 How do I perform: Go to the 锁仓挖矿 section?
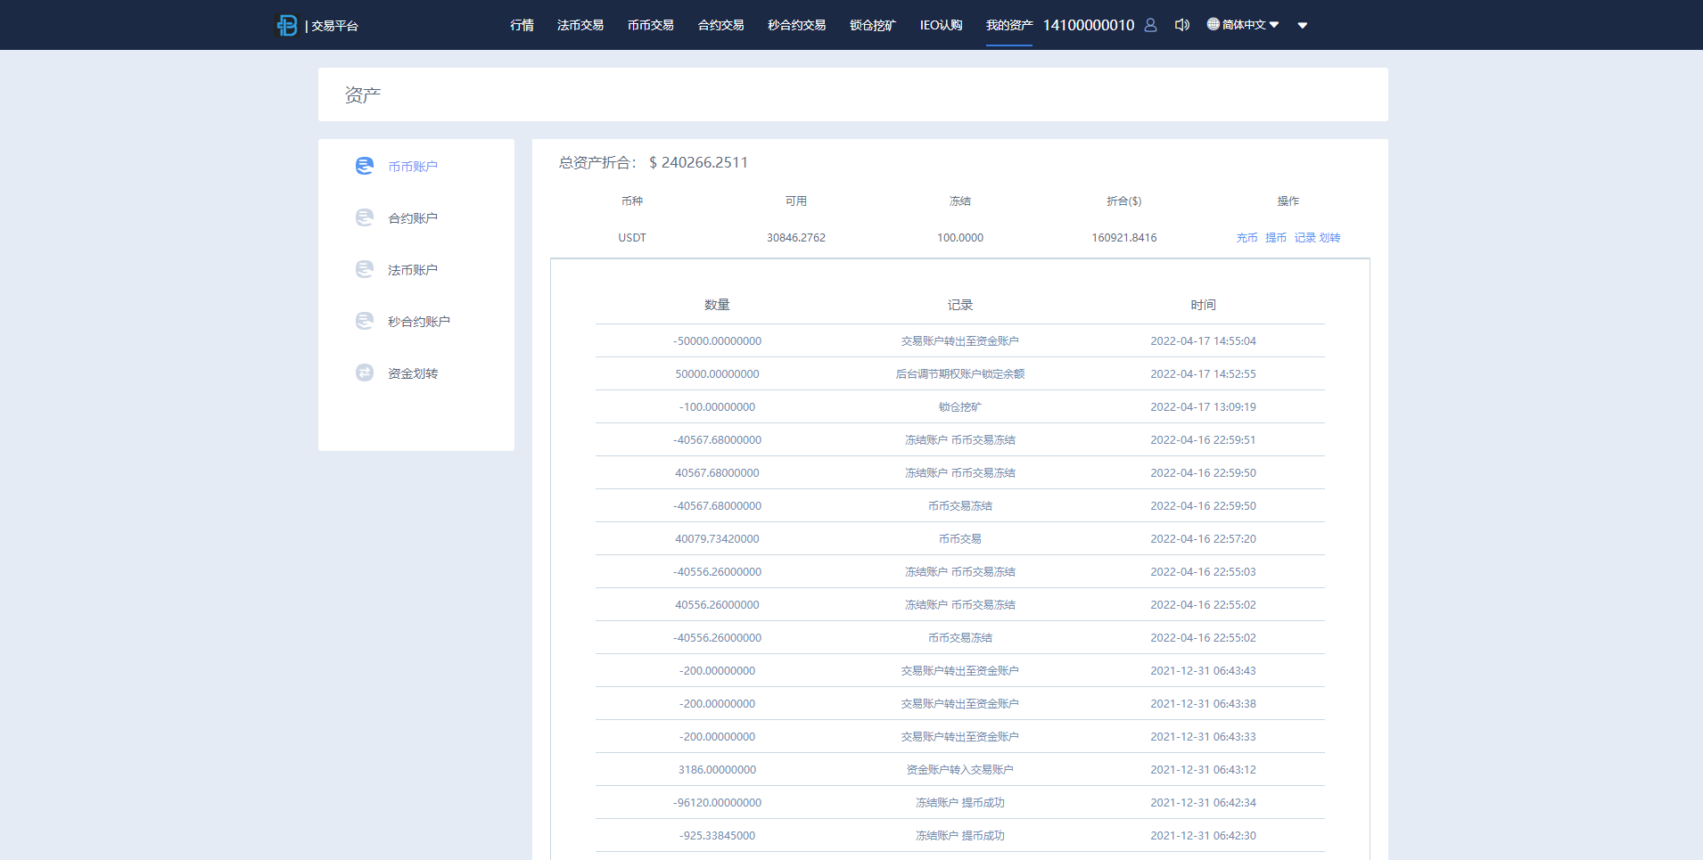(872, 25)
